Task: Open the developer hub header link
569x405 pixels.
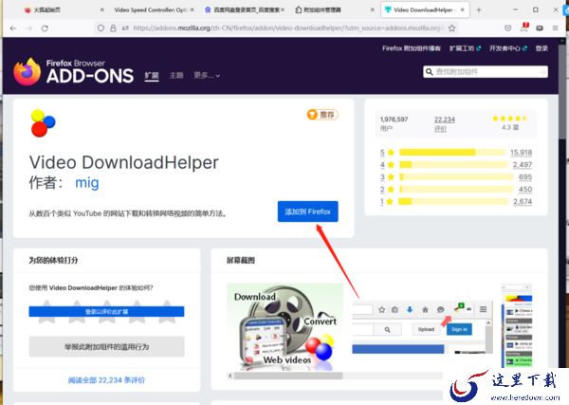Action: click(508, 48)
